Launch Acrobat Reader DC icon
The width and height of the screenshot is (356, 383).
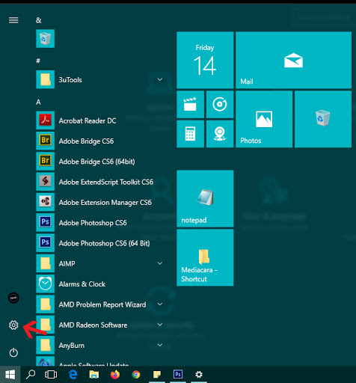(x=45, y=120)
